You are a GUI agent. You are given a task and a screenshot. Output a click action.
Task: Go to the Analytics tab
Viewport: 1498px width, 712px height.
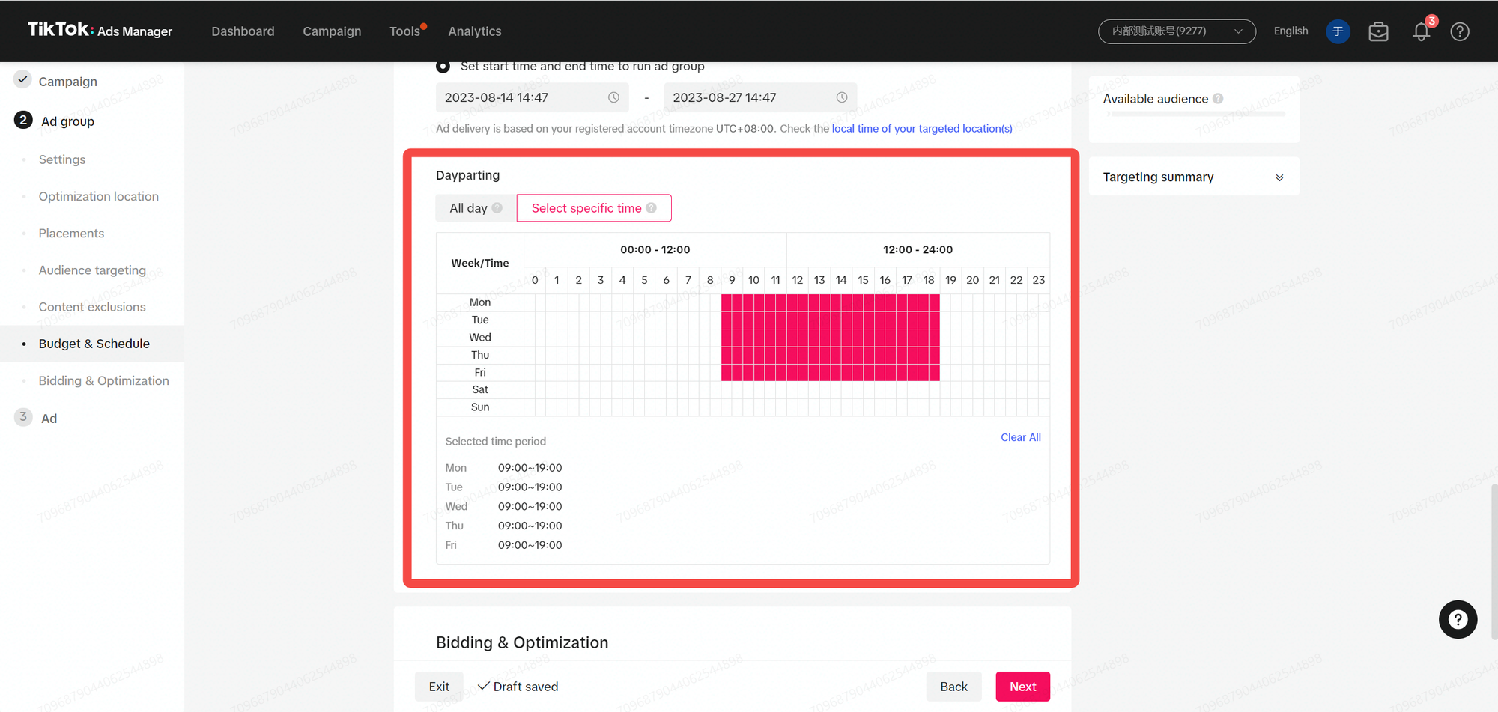(474, 31)
